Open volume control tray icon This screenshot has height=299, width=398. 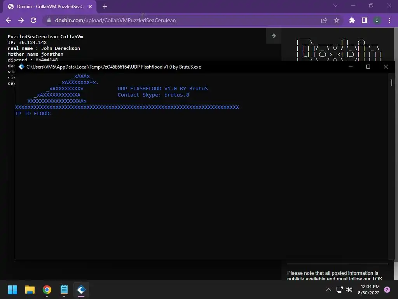tap(349, 290)
